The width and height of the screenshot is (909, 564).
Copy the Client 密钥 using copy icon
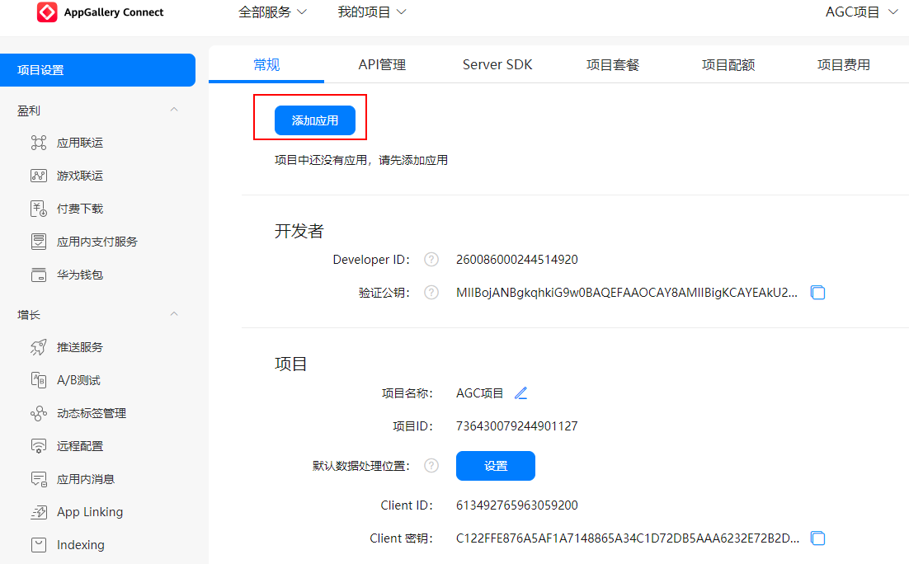(817, 538)
